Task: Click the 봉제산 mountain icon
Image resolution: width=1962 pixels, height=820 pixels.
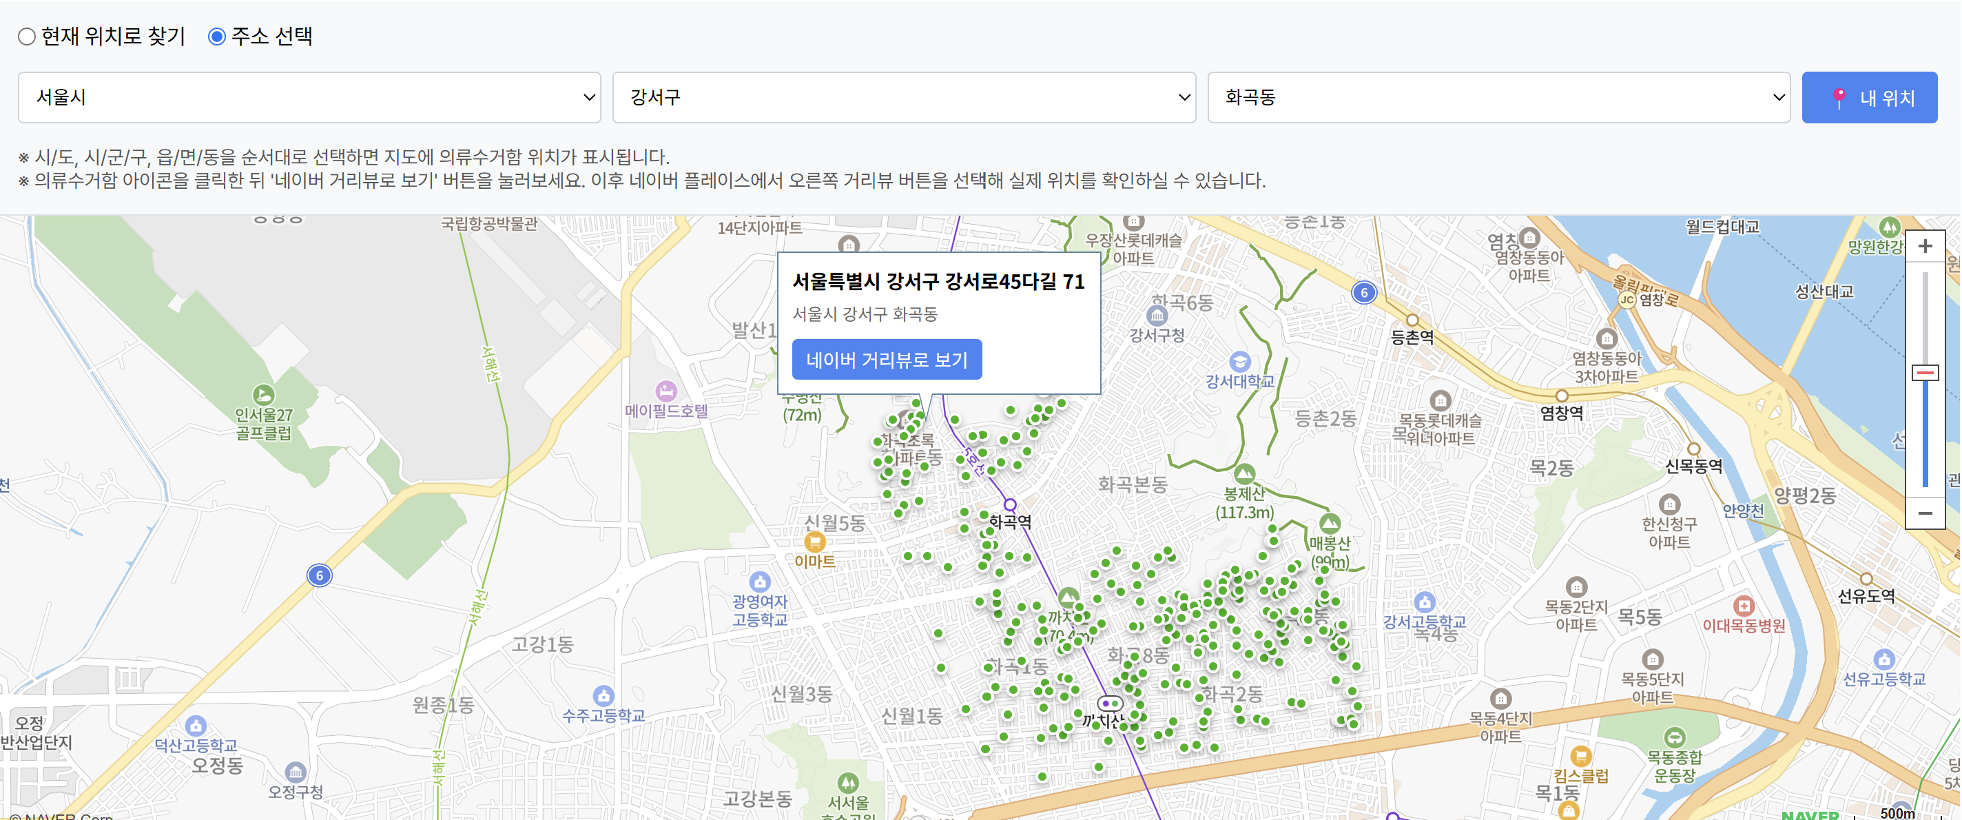Action: click(x=1245, y=474)
